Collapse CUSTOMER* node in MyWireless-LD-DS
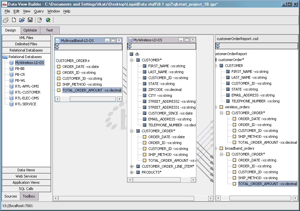Screen dimensions: 300x211 (131, 60)
